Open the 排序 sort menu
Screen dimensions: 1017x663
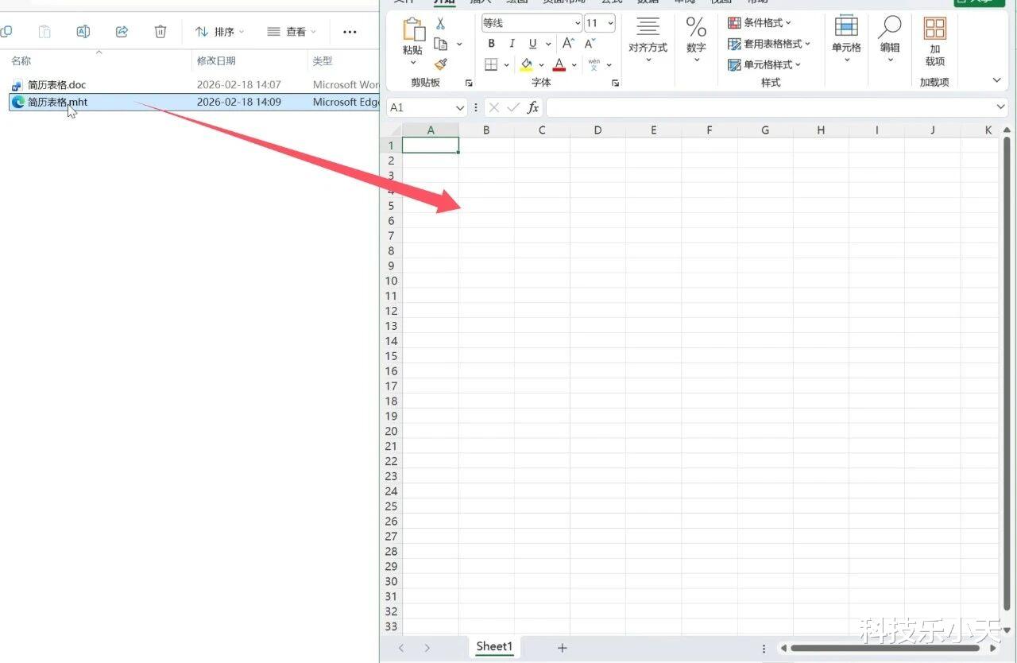tap(220, 32)
